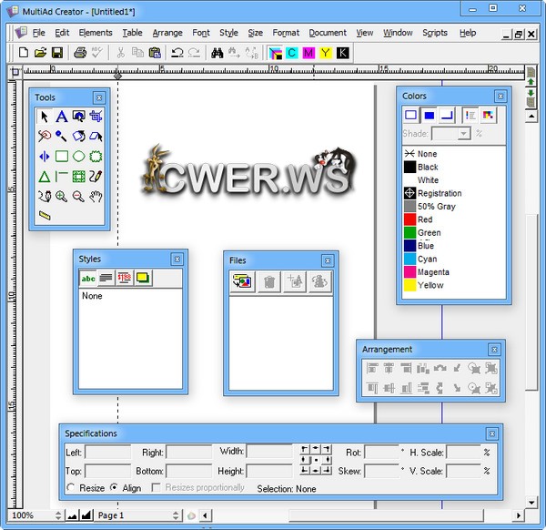Toggle the Cyan separation button
This screenshot has width=546, height=530.
291,53
